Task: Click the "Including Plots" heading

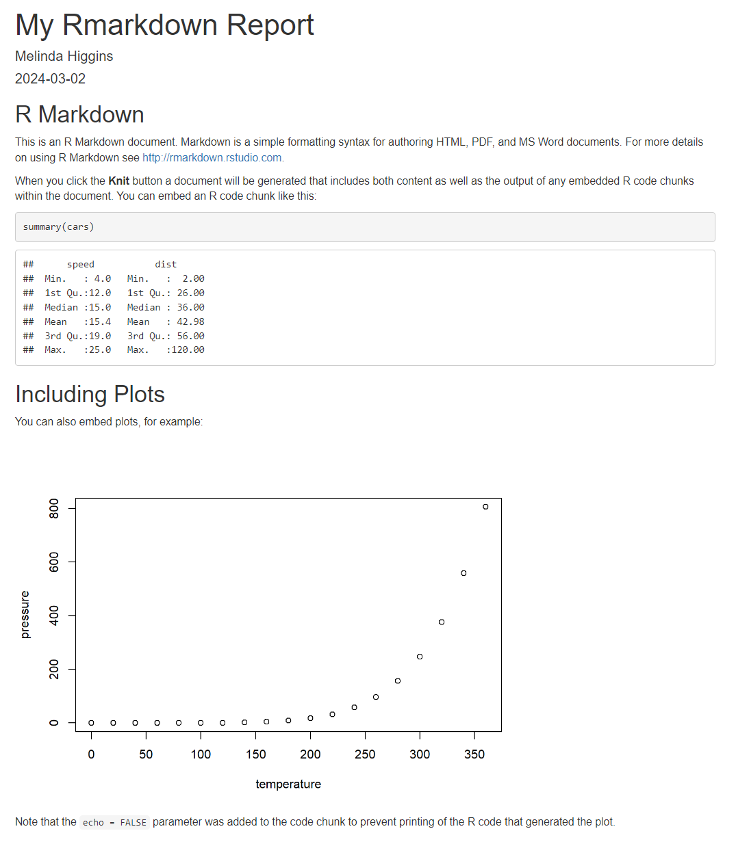Action: (90, 395)
